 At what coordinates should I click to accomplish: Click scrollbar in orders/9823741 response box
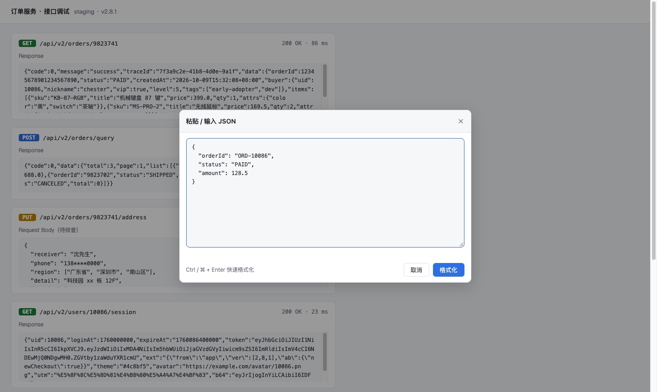[325, 81]
